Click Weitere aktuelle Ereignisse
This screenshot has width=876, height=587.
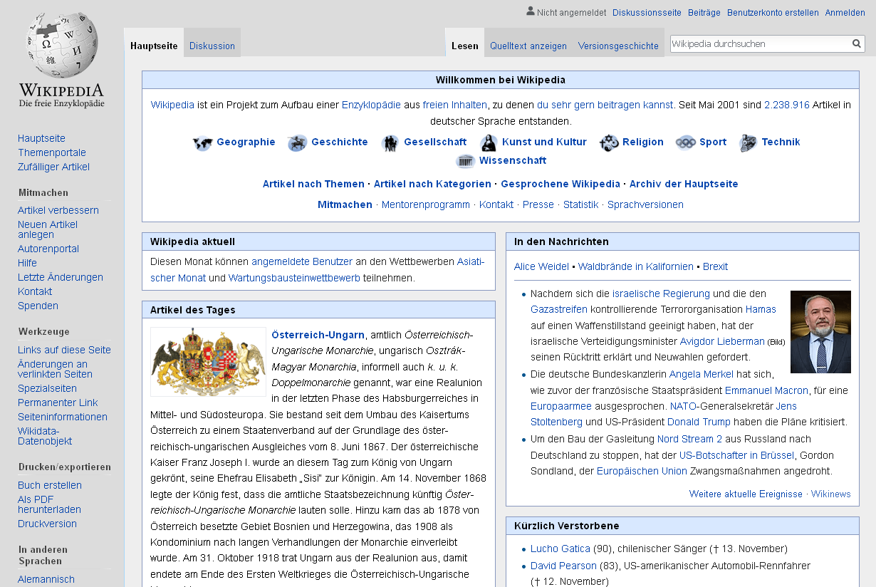(x=746, y=494)
